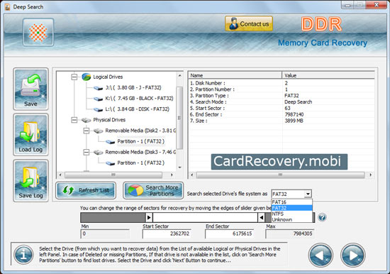Click the J: drive icon
This screenshot has width=390, height=274.
pyautogui.click(x=99, y=88)
